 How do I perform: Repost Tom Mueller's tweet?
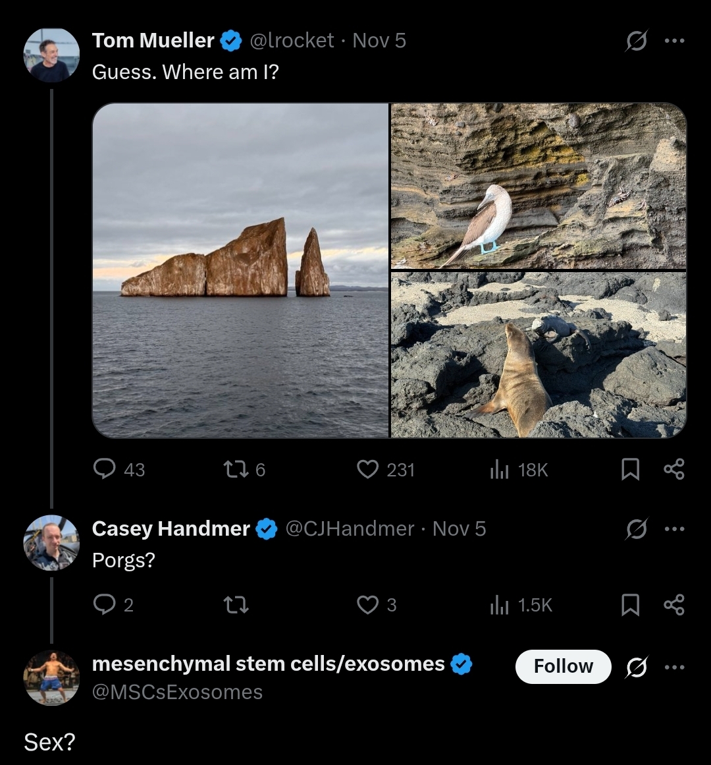click(x=234, y=469)
